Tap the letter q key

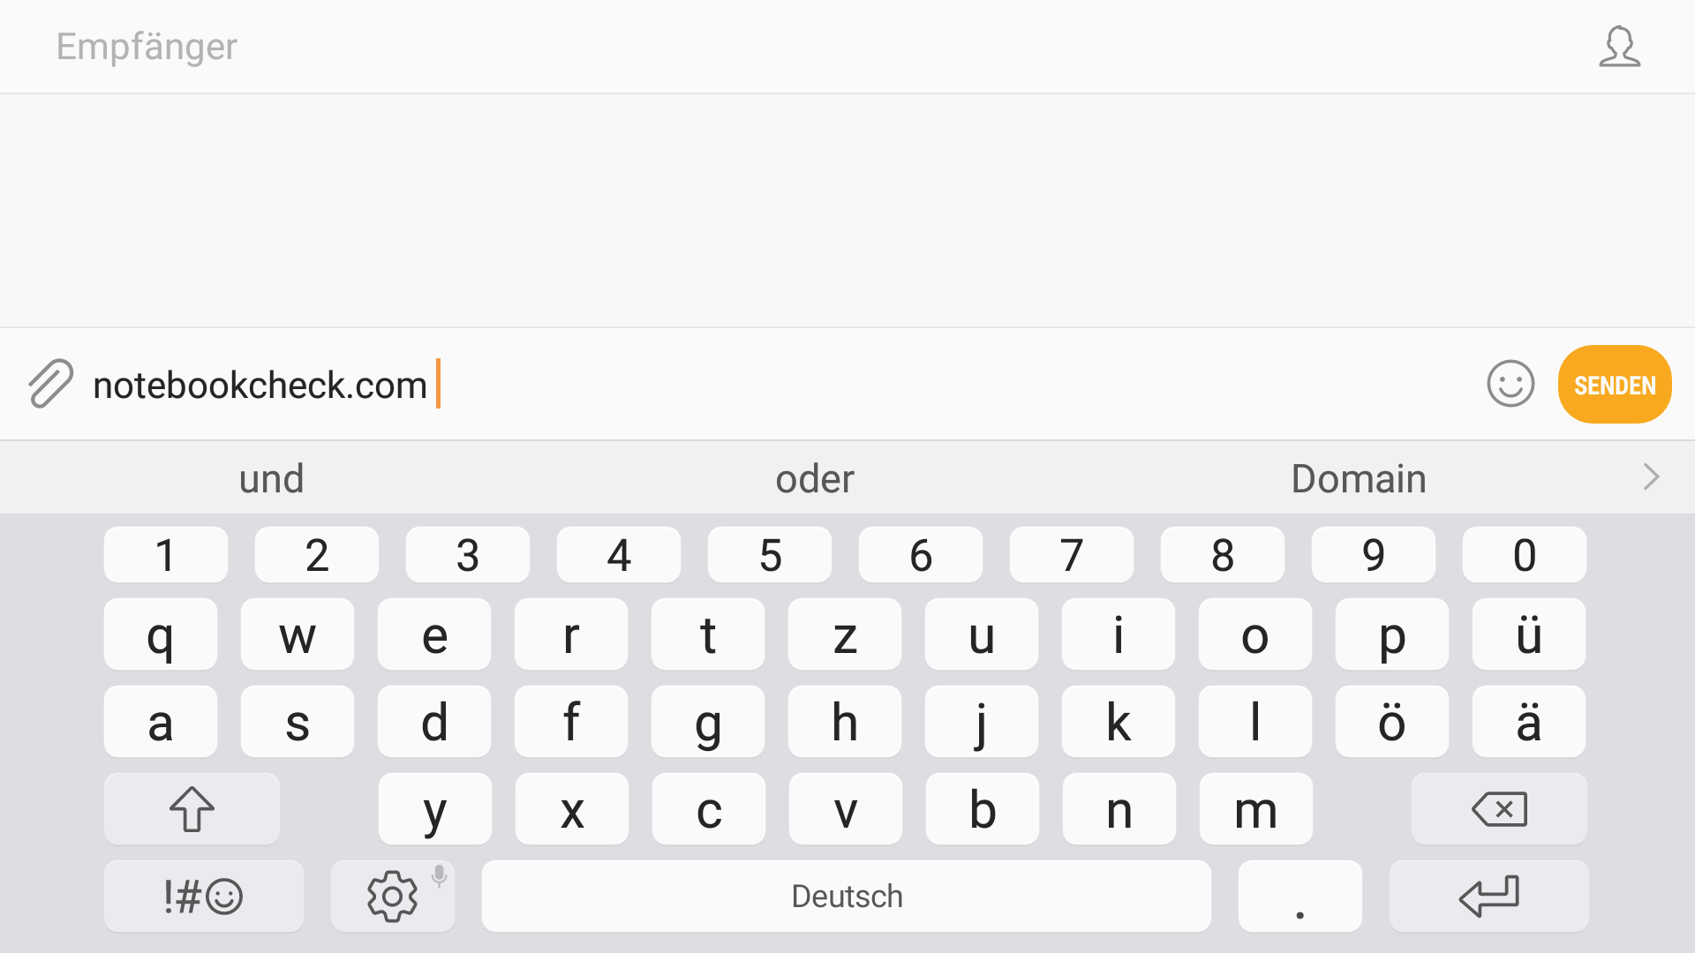pos(161,634)
